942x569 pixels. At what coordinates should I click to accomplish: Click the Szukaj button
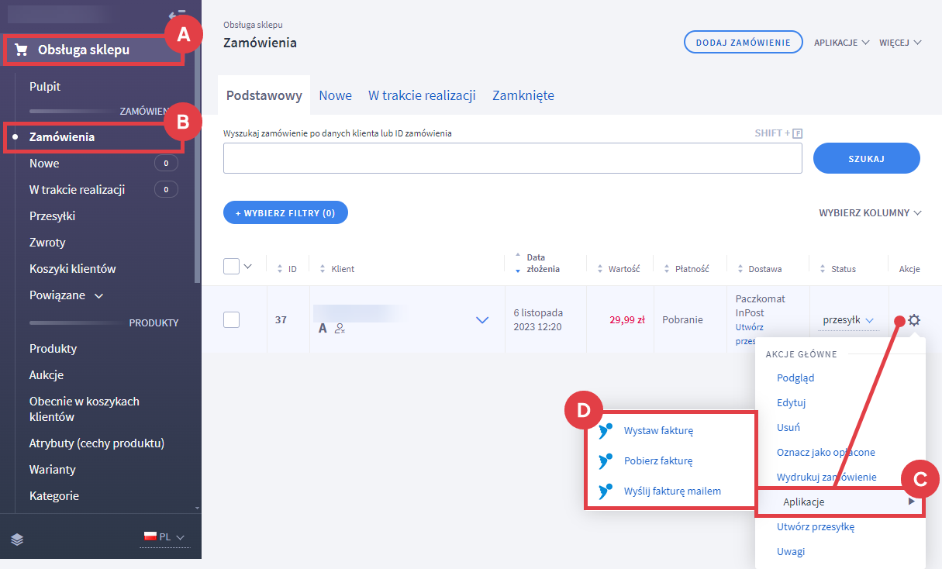[x=866, y=158]
